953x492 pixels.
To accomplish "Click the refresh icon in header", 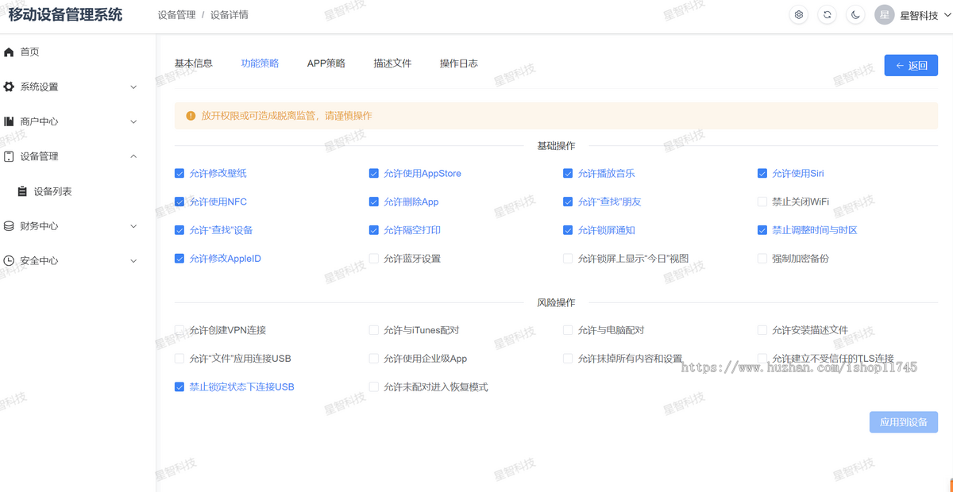I will (x=828, y=15).
